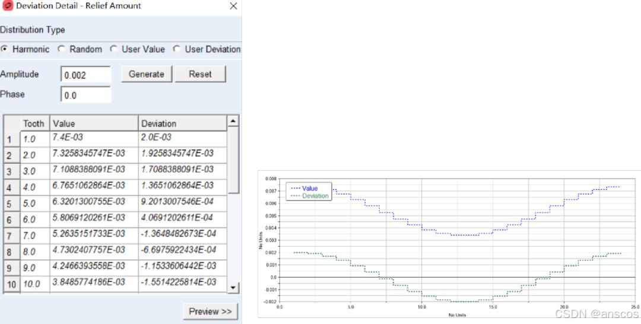The image size is (641, 324).
Task: Click the table vertical scrollbar thumb
Action: point(233,160)
